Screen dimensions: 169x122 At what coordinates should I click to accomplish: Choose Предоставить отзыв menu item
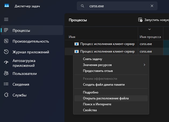click(x=111, y=71)
